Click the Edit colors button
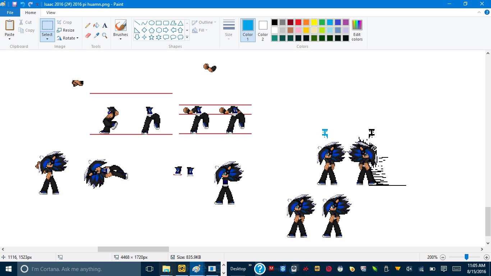The width and height of the screenshot is (491, 276). (x=357, y=30)
